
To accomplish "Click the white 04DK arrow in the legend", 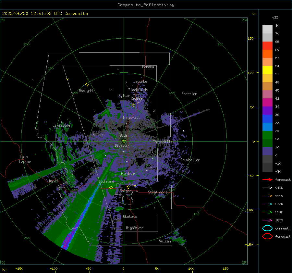I will pyautogui.click(x=267, y=188).
